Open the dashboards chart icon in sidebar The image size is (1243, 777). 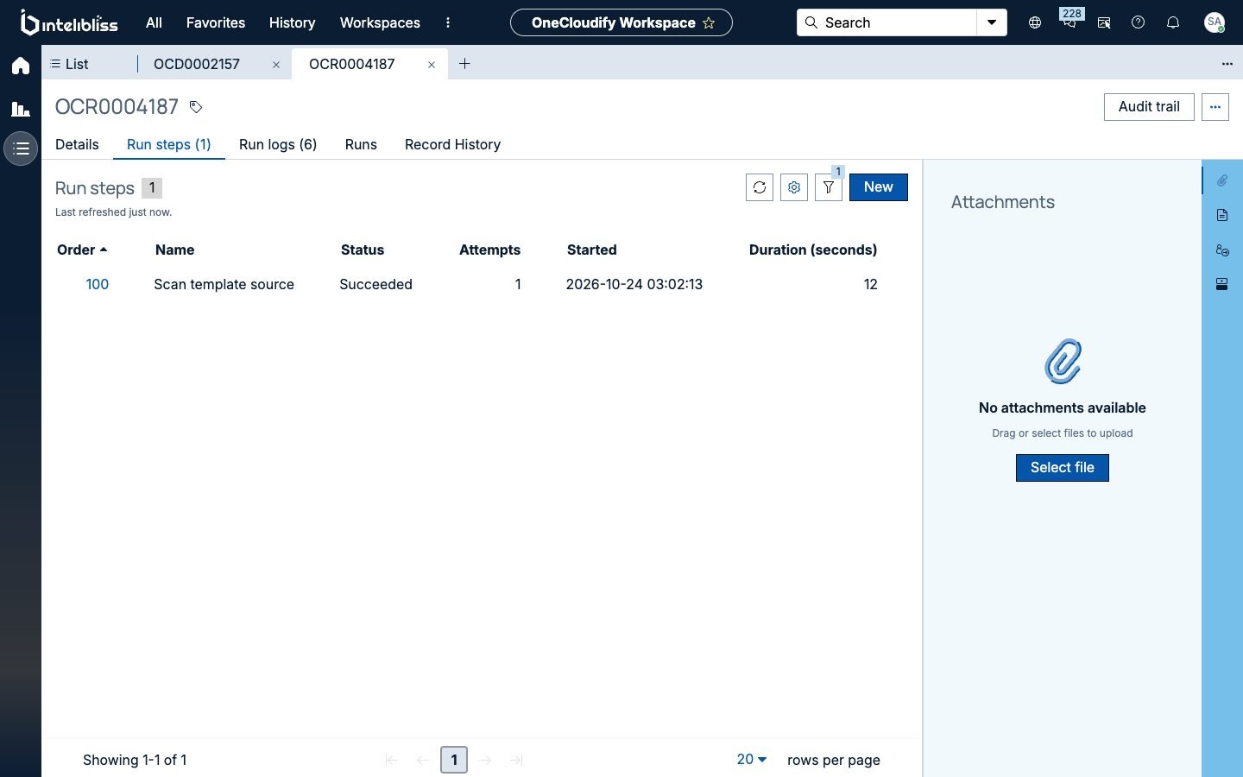(x=21, y=109)
